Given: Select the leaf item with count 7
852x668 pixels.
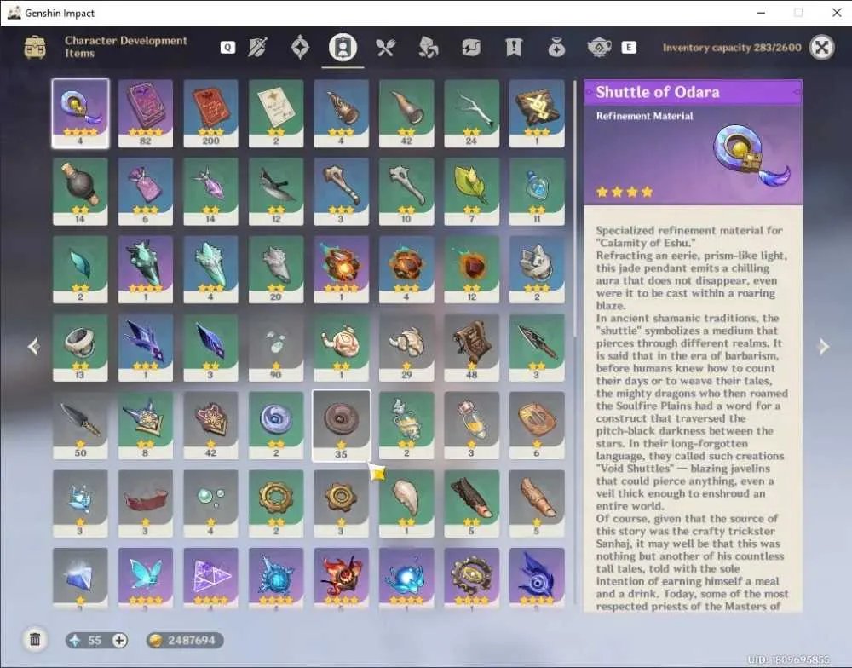Looking at the screenshot, I should pos(472,192).
